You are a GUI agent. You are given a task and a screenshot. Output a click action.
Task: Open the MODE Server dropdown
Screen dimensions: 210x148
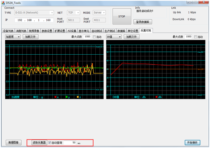99,12
